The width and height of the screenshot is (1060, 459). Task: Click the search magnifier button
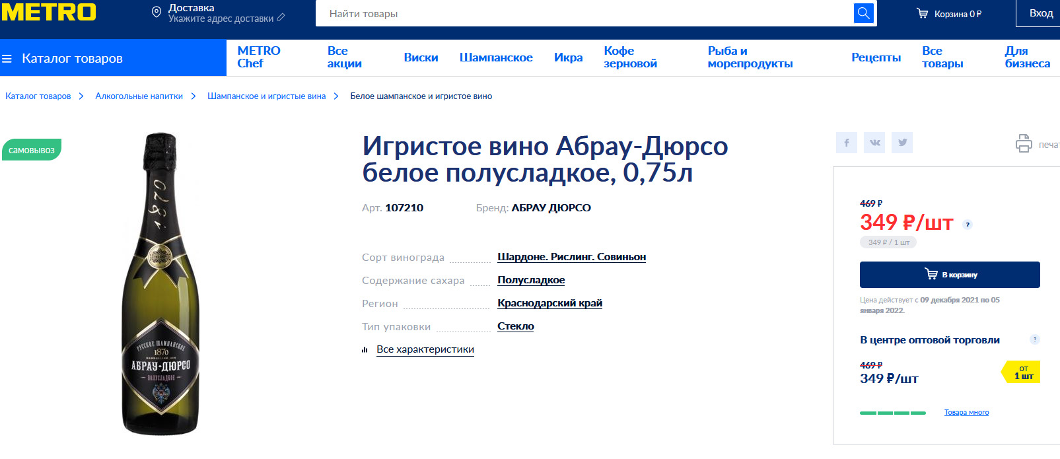point(863,13)
